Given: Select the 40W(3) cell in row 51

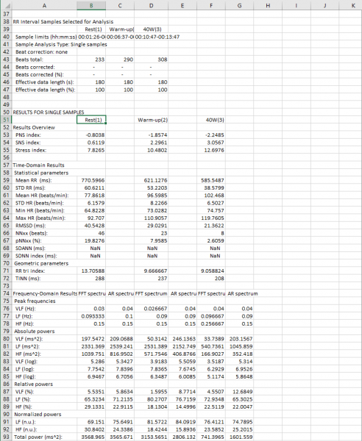Looking at the screenshot, I should (x=211, y=120).
